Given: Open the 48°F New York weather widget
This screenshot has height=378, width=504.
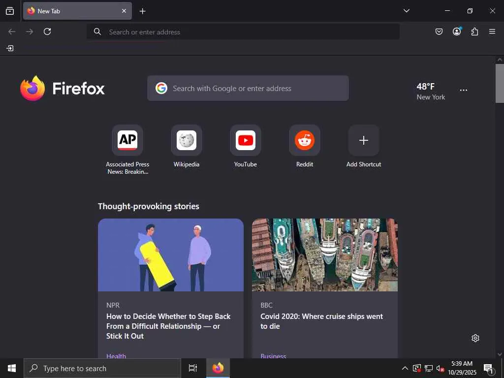Looking at the screenshot, I should pos(431,92).
